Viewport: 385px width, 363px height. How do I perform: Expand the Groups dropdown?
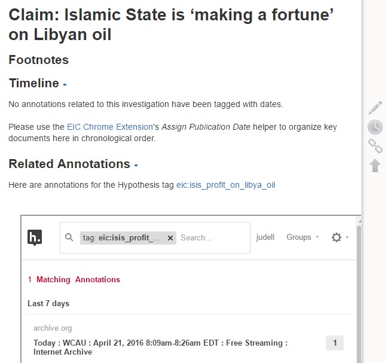pos(302,237)
